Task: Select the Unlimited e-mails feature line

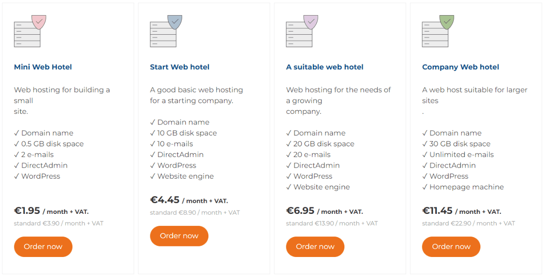Action: [x=458, y=155]
